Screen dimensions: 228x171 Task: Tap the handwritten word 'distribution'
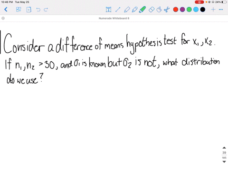pos(201,62)
